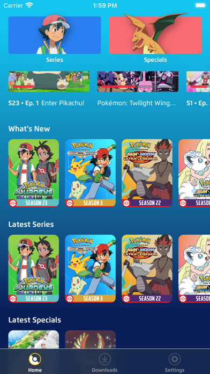
Task: Check the battery icon in status bar
Action: [200, 5]
